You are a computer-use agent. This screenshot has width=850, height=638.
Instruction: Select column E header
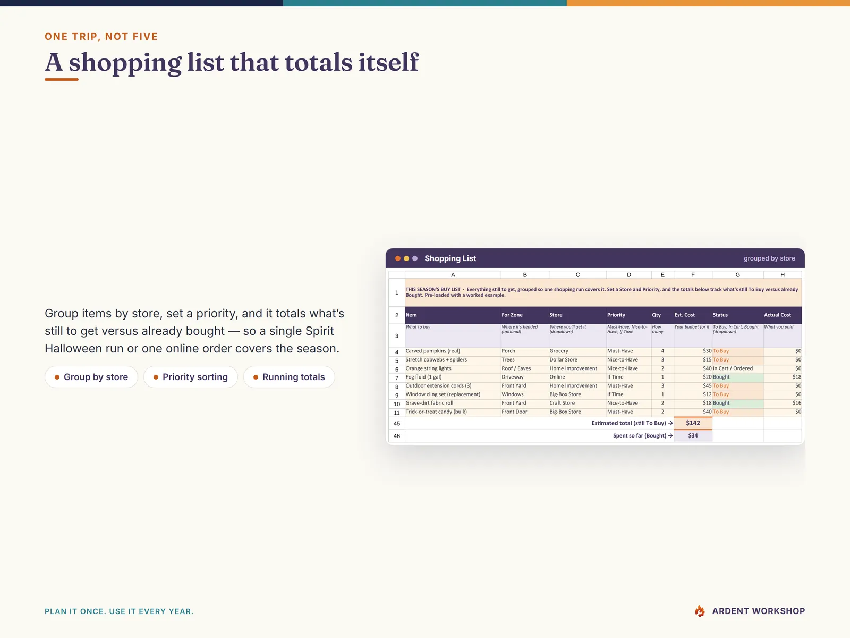coord(662,275)
